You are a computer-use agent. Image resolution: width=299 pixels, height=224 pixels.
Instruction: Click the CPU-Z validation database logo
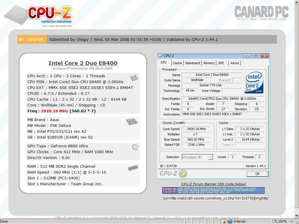pyautogui.click(x=38, y=16)
